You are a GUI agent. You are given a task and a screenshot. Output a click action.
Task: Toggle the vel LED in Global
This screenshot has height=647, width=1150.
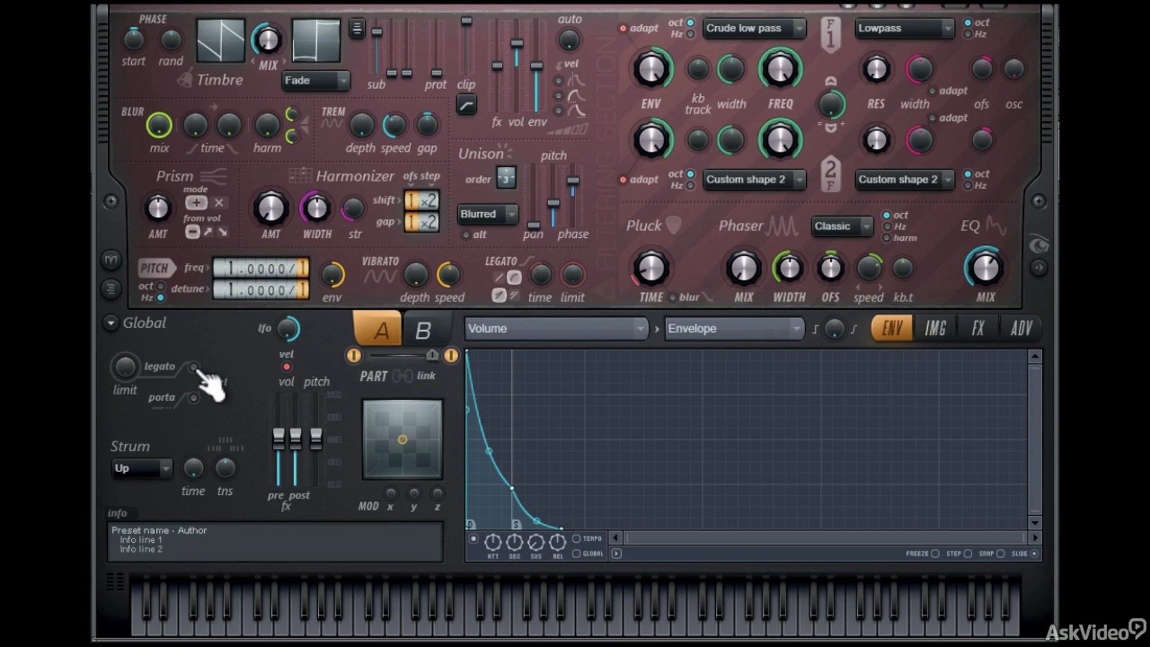(286, 367)
